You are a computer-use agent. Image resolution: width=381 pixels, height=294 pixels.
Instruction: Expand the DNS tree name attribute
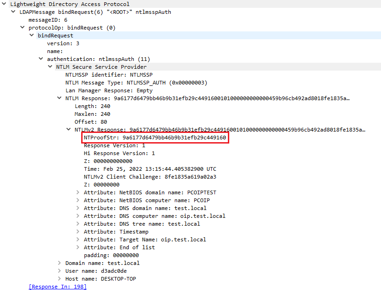click(78, 223)
